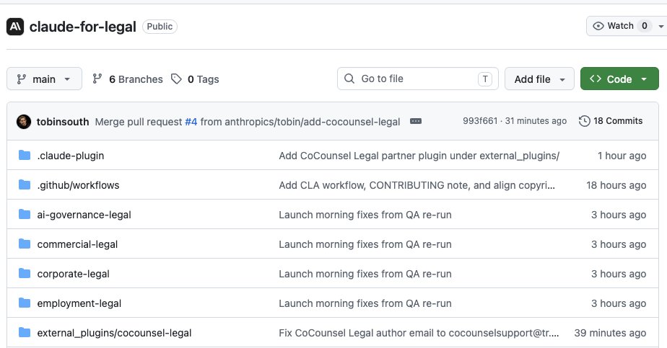Click the 18 hours ago timestamp
Screen dimensions: 667x348
[616, 185]
